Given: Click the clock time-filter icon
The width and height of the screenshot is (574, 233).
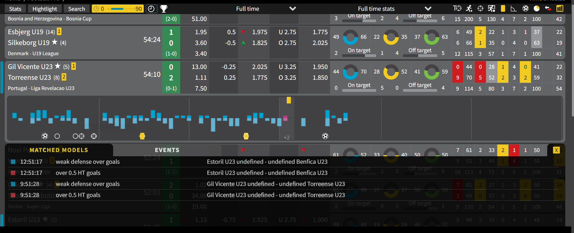Looking at the screenshot, I should 151,9.
